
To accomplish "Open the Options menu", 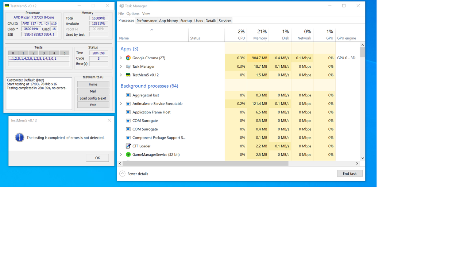I will click(x=133, y=13).
